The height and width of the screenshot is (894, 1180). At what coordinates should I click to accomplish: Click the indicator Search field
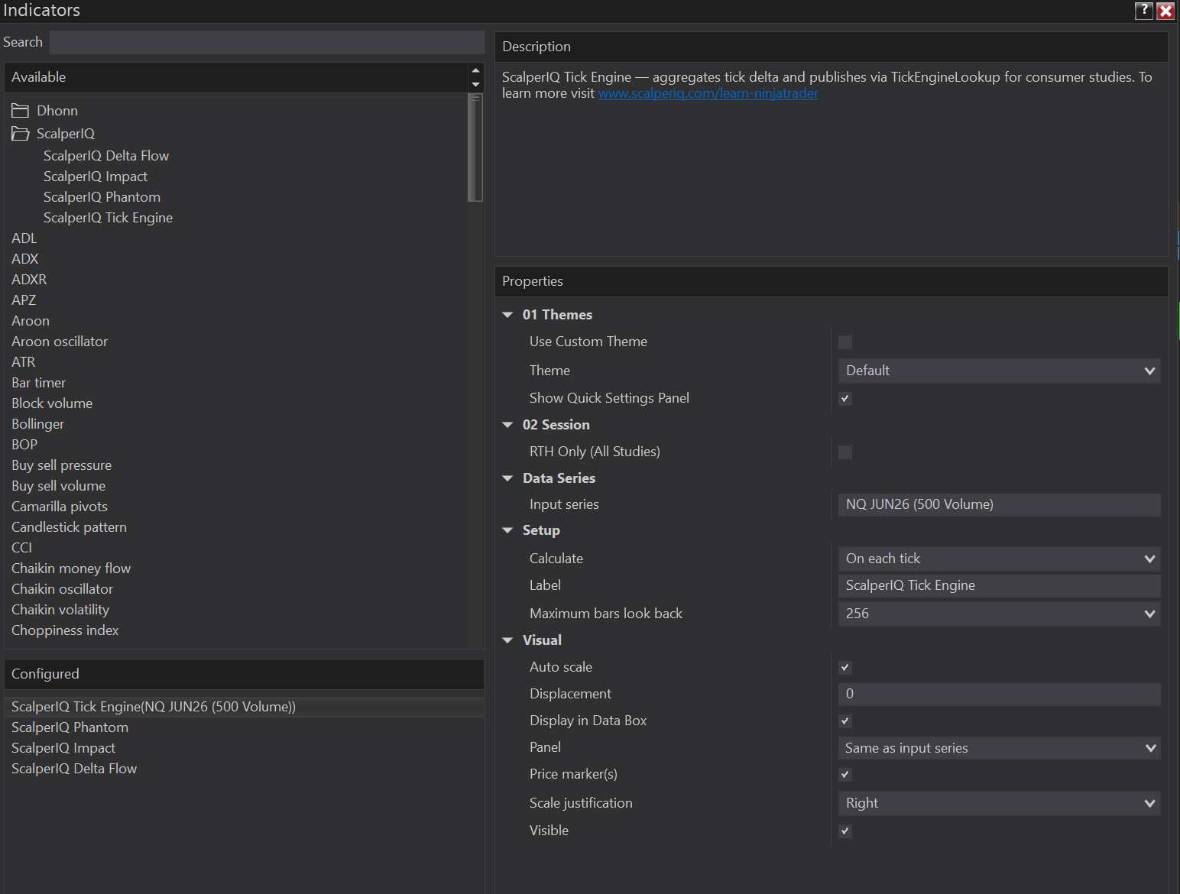click(267, 42)
